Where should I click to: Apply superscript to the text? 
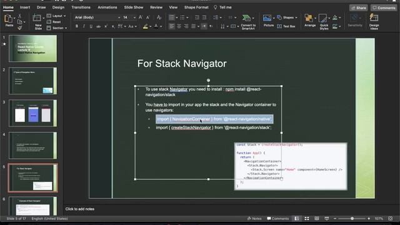[106, 26]
